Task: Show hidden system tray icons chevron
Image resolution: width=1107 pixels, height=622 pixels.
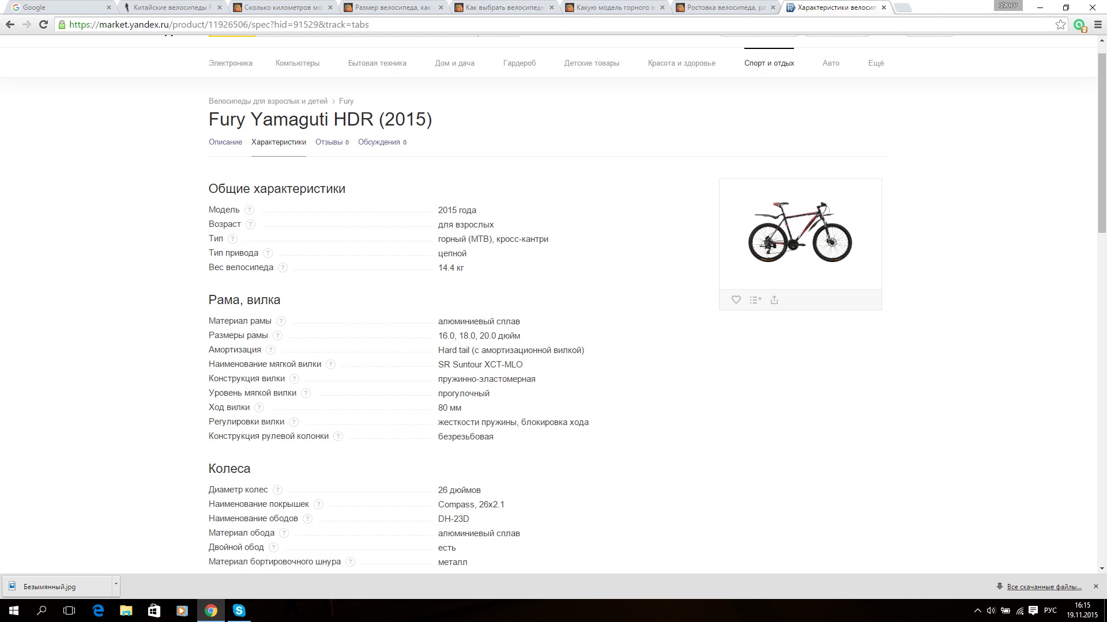Action: tap(977, 610)
